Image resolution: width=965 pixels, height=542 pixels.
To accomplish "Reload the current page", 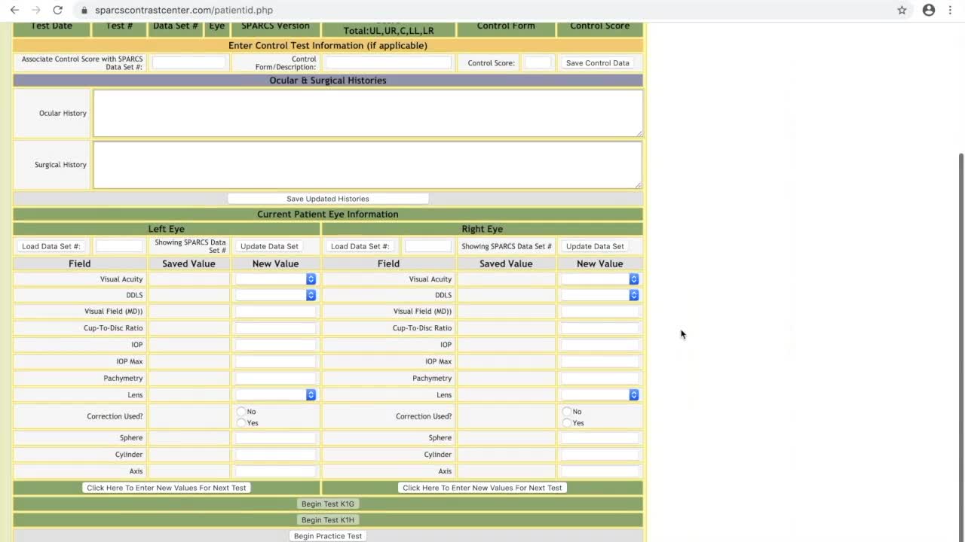I will point(57,11).
